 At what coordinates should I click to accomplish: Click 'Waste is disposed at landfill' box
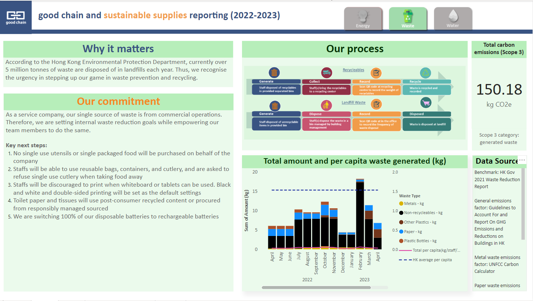tap(427, 124)
